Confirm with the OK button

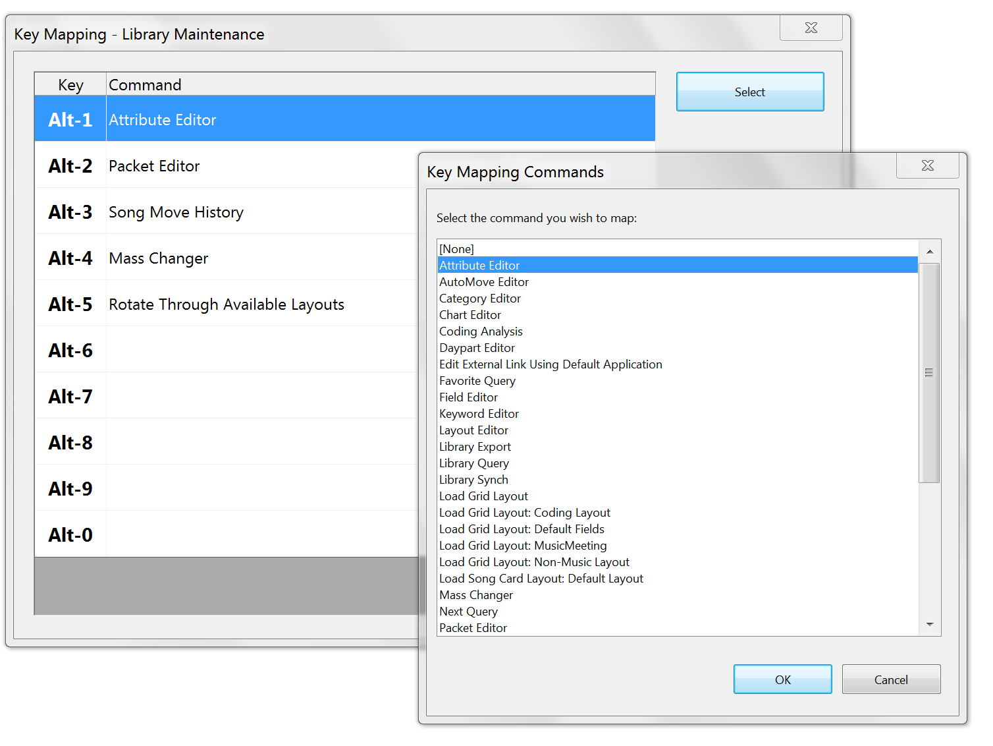[x=782, y=679]
